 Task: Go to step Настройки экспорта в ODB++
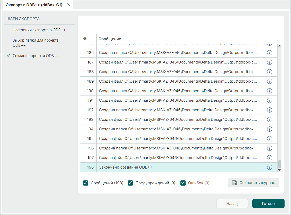39,30
